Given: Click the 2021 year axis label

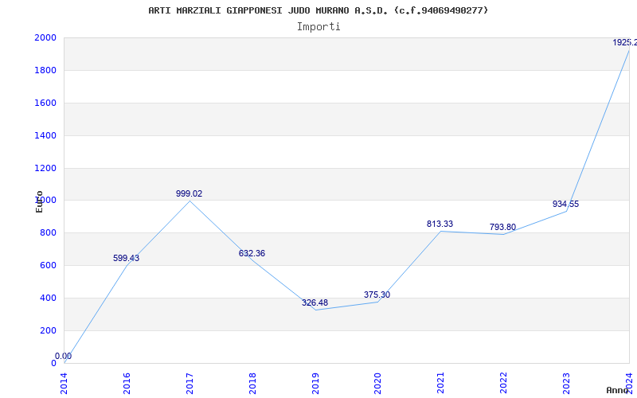Looking at the screenshot, I should point(441,384).
